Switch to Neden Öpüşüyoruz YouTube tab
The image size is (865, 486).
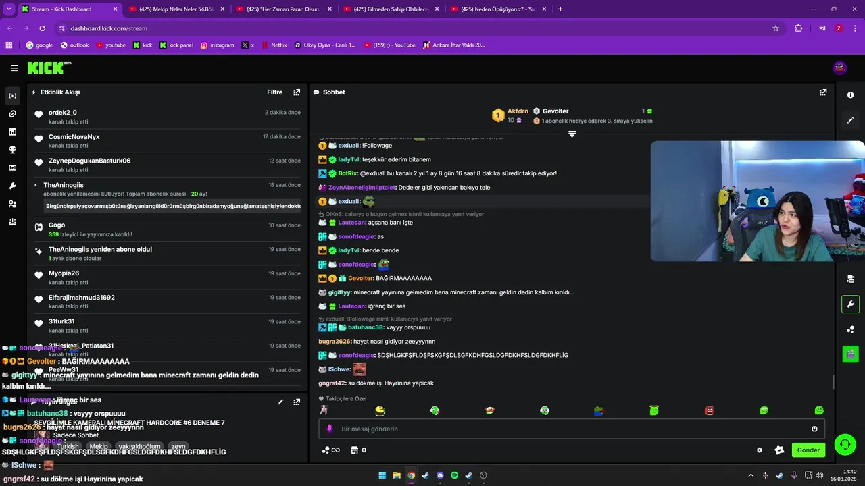pyautogui.click(x=498, y=9)
